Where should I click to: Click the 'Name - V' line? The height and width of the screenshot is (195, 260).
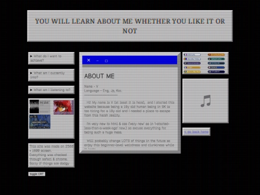[x=91, y=86]
